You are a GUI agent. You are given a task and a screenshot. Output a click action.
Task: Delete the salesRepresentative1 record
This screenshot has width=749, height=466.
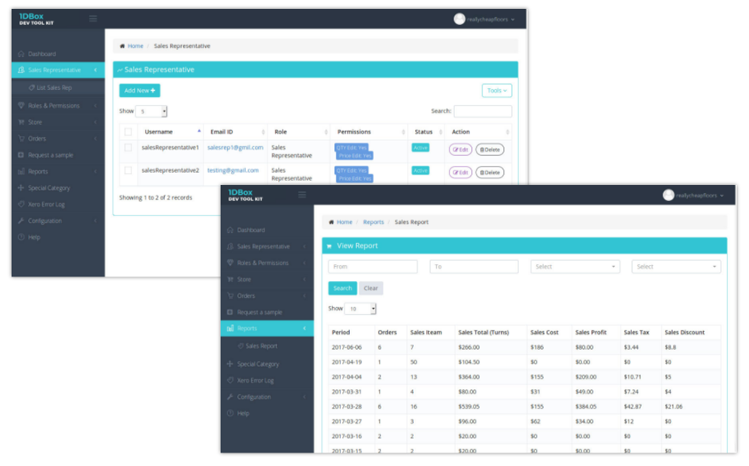click(x=489, y=149)
